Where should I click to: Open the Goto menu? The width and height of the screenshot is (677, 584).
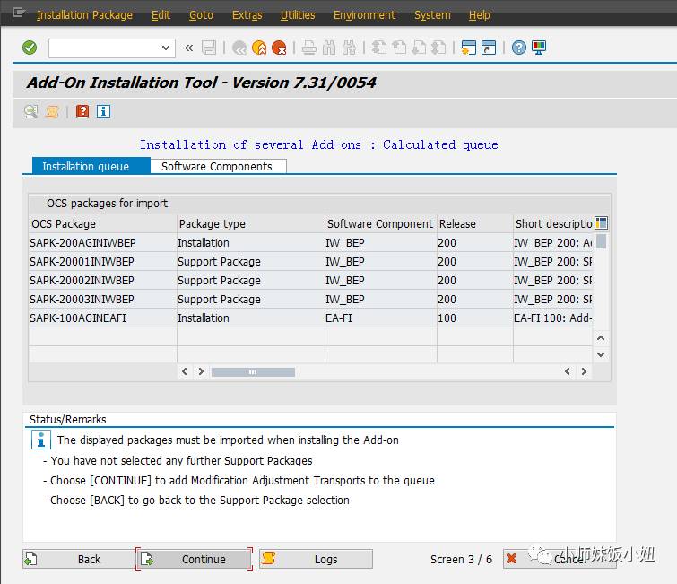pos(201,15)
